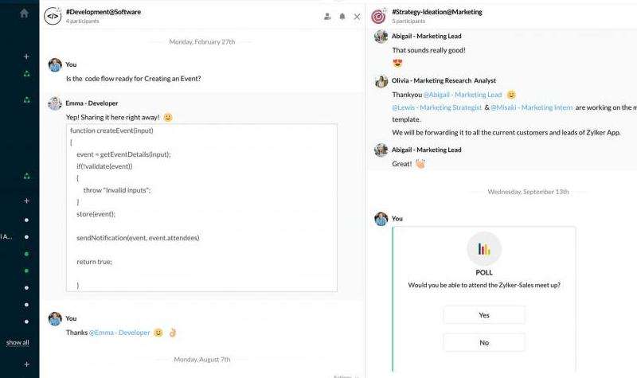
Task: Vote No in the Zylker-Sales poll
Action: coord(484,342)
